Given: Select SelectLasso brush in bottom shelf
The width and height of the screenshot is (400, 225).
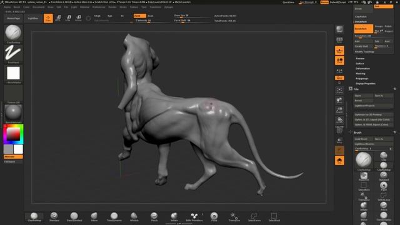Looking at the screenshot, I should (x=254, y=217).
